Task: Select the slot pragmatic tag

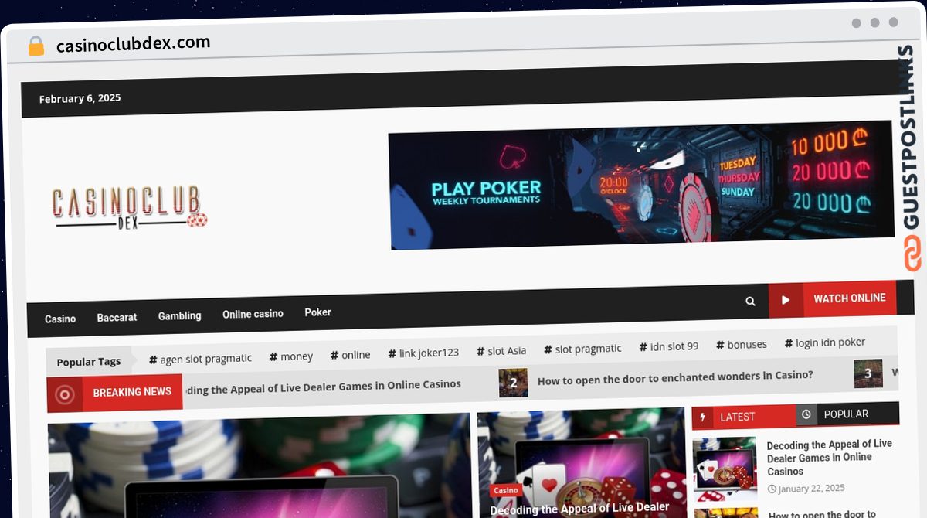Action: (x=582, y=349)
